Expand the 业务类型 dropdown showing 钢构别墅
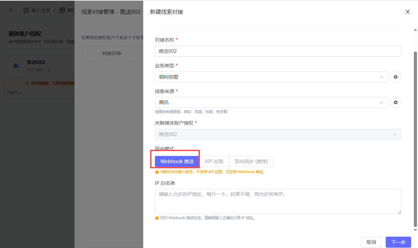418x248 pixels. pyautogui.click(x=271, y=77)
